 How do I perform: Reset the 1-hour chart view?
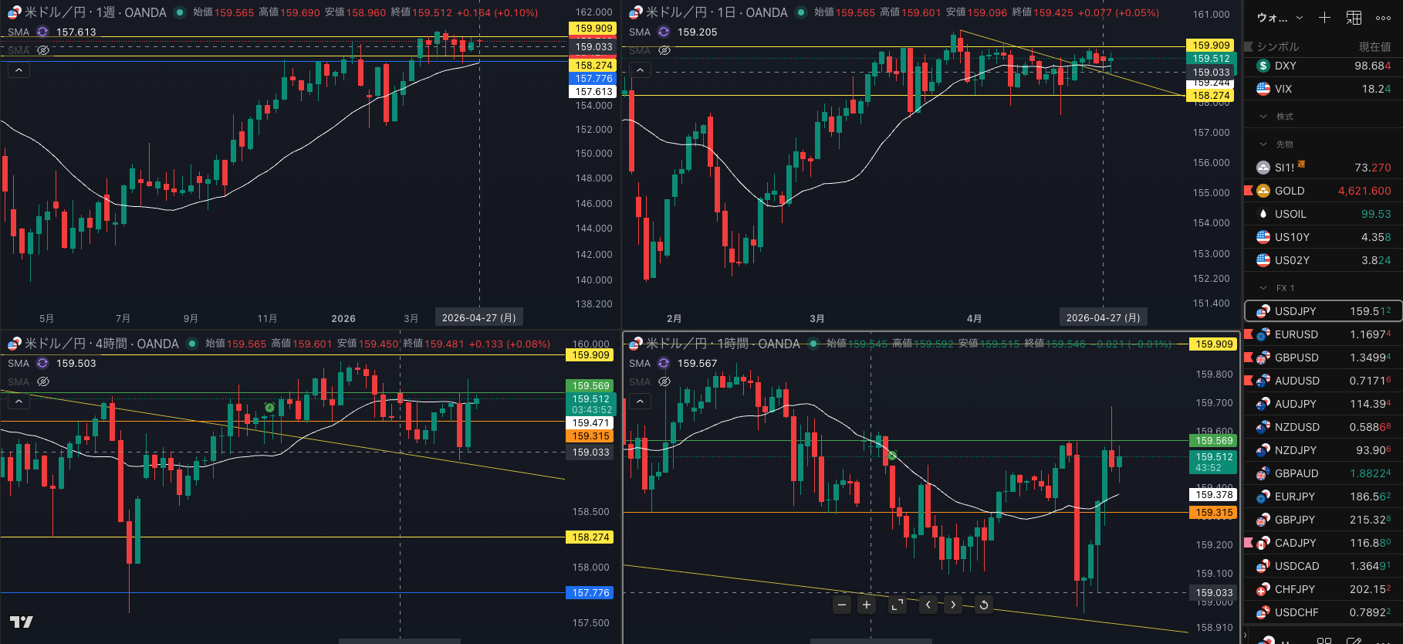pos(984,605)
